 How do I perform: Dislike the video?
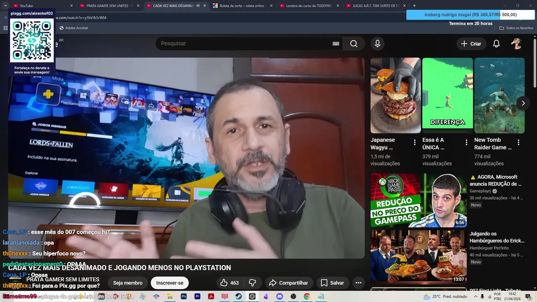(253, 283)
